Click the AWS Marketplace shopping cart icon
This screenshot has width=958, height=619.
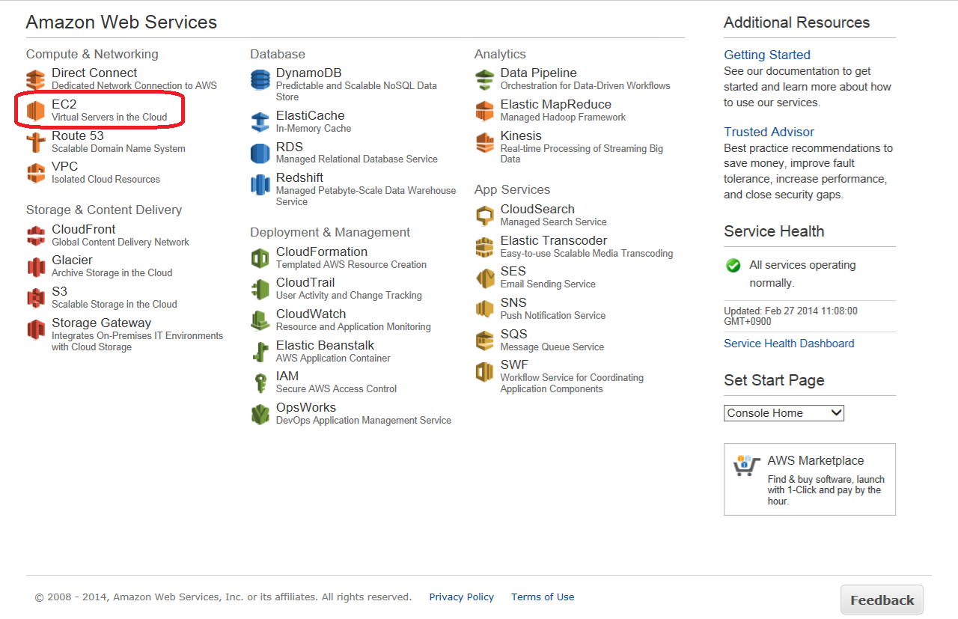(x=745, y=466)
